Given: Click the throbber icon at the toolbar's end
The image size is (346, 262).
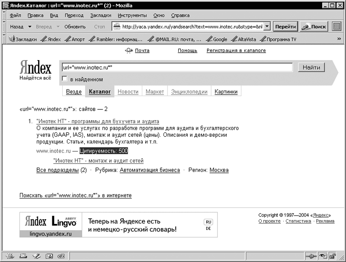Looking at the screenshot, I should (x=336, y=27).
